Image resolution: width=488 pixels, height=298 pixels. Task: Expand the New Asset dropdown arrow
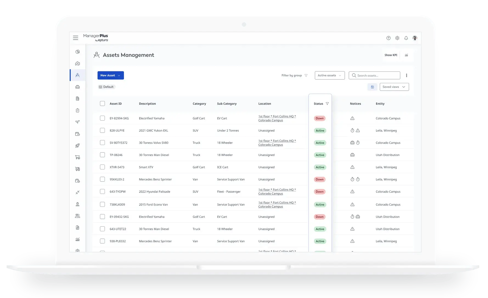pyautogui.click(x=119, y=76)
